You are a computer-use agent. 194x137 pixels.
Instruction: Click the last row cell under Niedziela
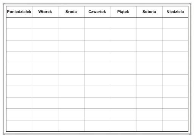coord(175,126)
